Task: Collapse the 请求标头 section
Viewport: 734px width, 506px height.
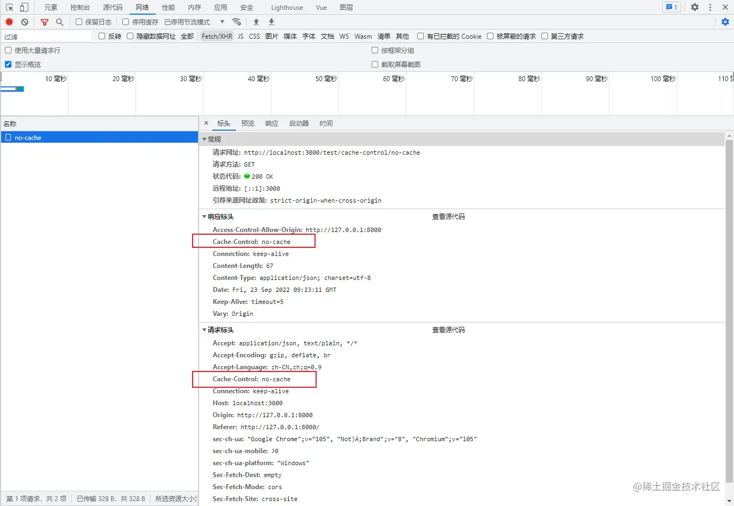Action: 205,330
